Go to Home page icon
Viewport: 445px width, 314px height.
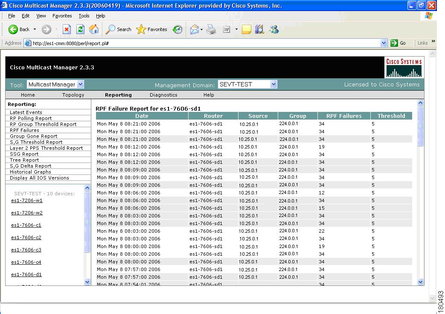point(94,29)
